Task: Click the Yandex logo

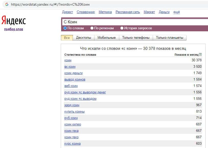Action: click(x=14, y=21)
